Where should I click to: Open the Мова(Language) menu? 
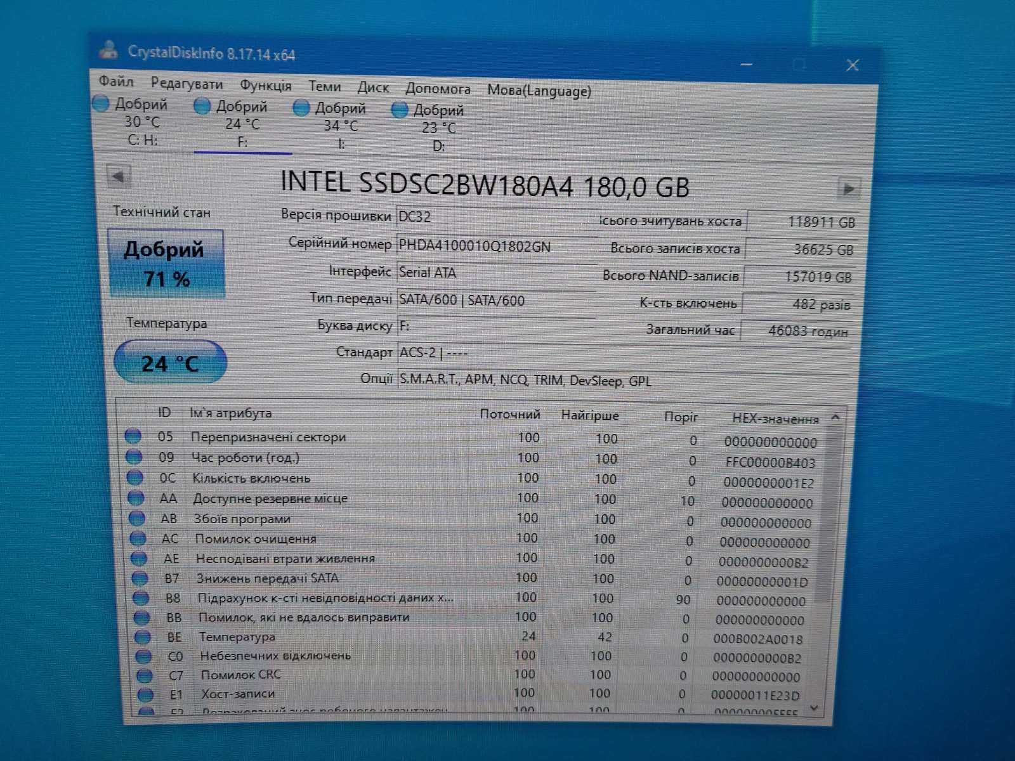click(x=539, y=91)
